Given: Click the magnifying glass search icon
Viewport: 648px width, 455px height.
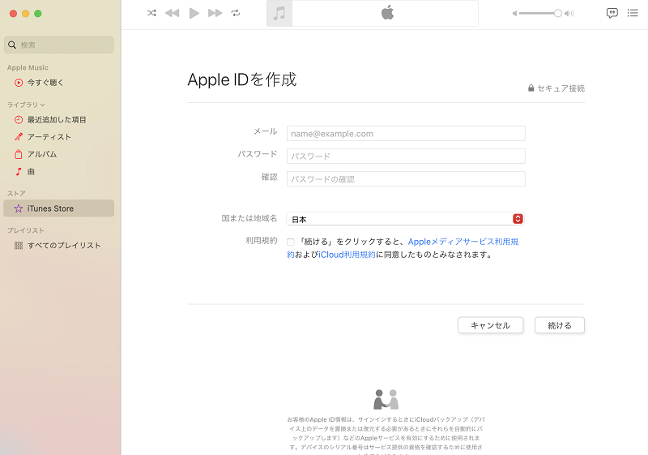Looking at the screenshot, I should pos(12,45).
